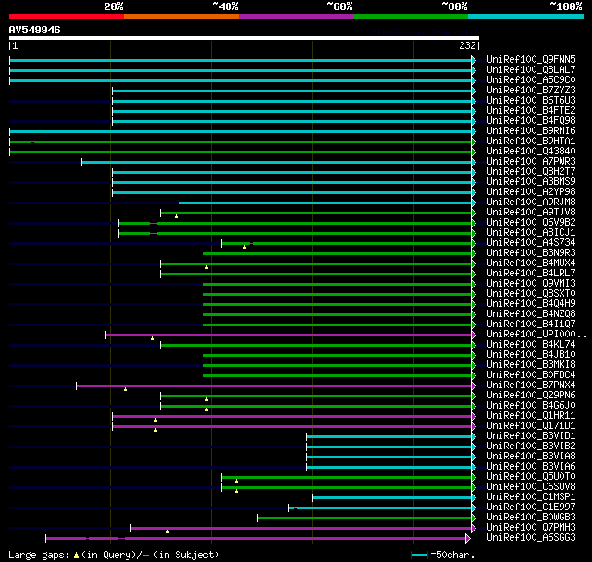Click UniRef100_A6SGG3 label
The image size is (592, 562).
pyautogui.click(x=531, y=538)
